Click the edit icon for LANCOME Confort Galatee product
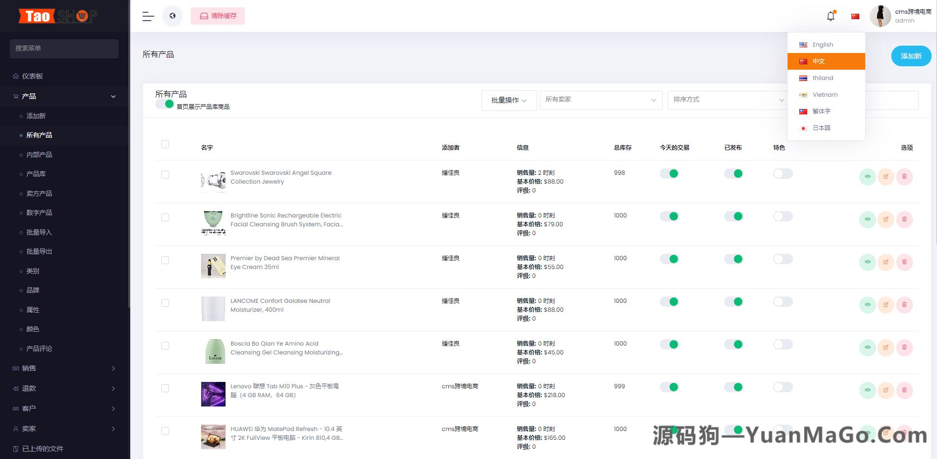 click(886, 305)
